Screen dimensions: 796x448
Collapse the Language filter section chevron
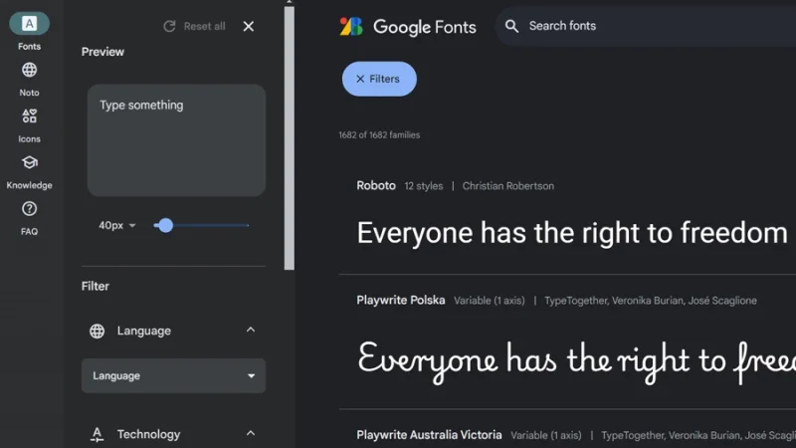coord(251,331)
